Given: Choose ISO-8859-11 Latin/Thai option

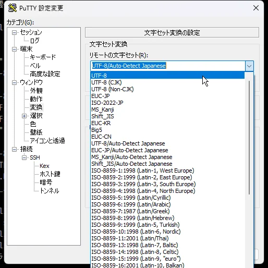Looking at the screenshot, I should pos(167,238).
